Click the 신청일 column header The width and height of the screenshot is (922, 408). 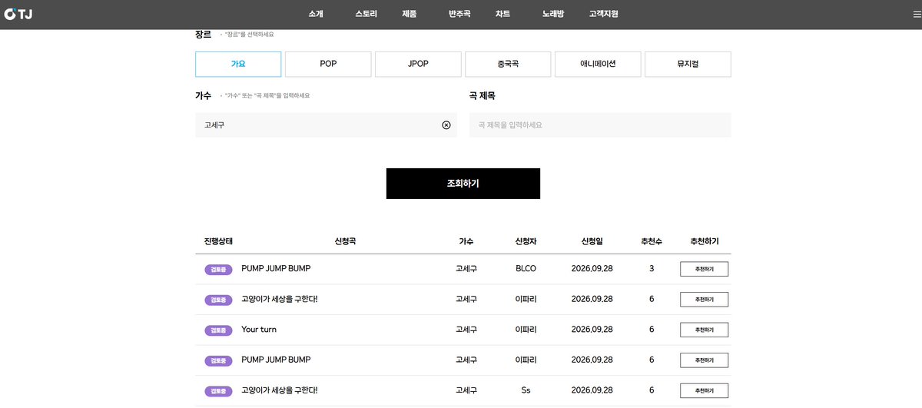coord(592,241)
